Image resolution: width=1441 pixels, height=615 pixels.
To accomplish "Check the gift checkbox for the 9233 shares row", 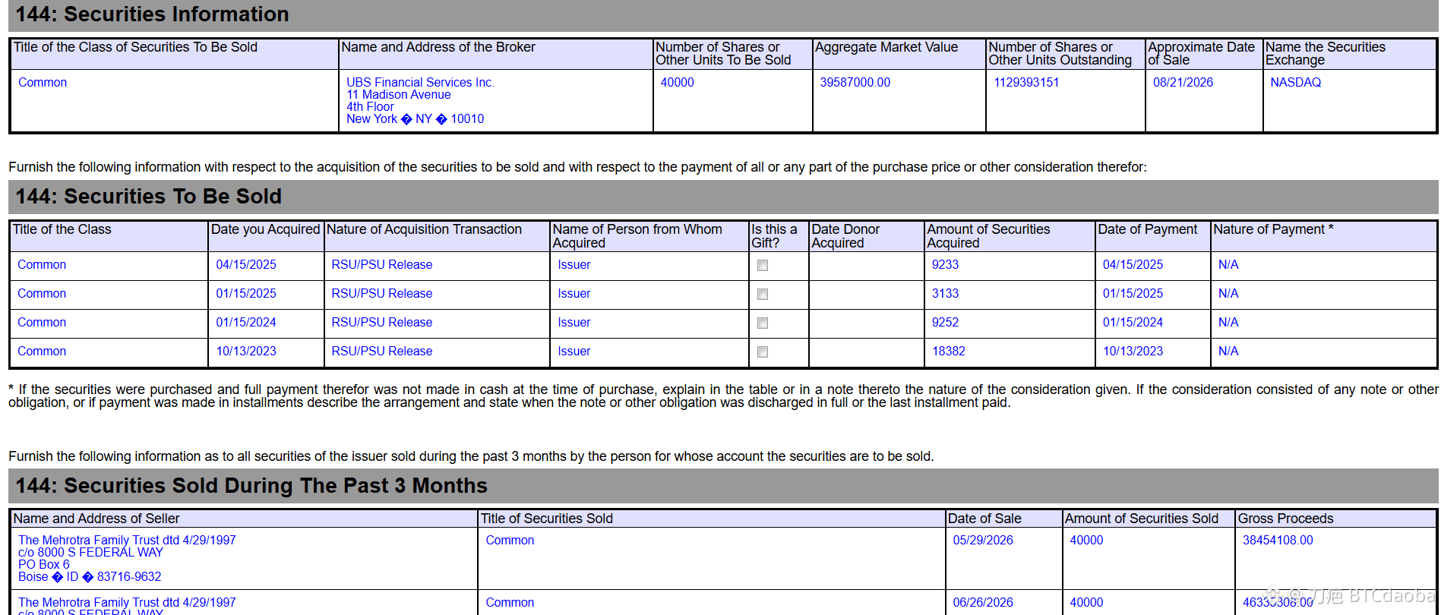I will coord(763,265).
